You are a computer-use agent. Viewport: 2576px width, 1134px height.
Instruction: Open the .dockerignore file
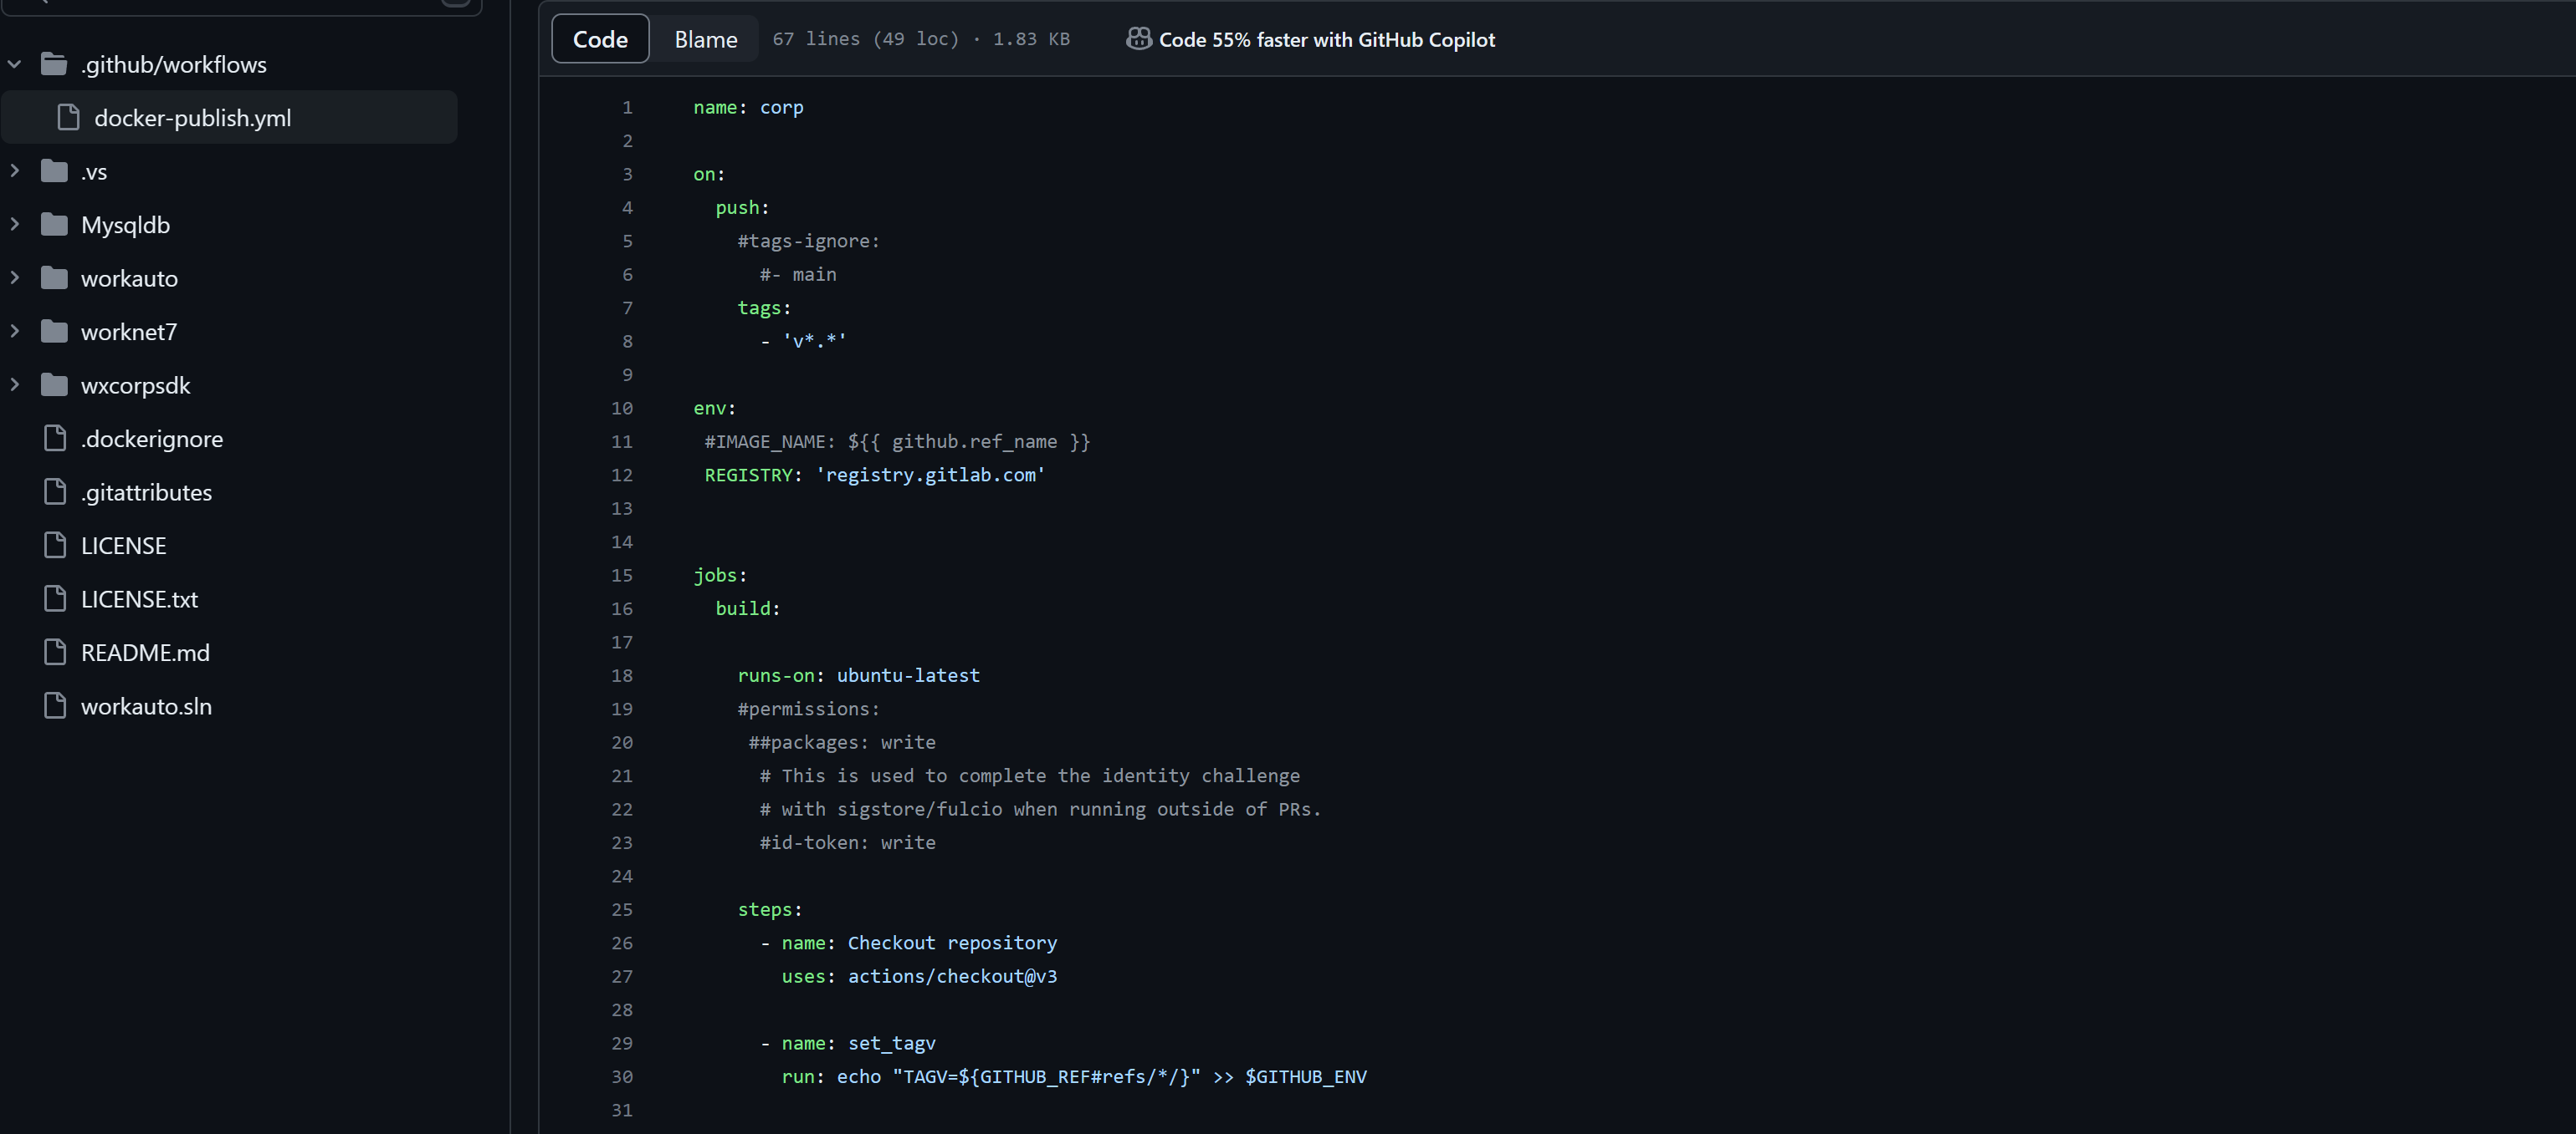(152, 439)
